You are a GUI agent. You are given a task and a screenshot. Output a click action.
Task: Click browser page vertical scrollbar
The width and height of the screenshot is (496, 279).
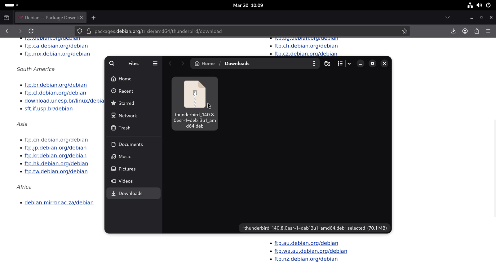click(495, 167)
